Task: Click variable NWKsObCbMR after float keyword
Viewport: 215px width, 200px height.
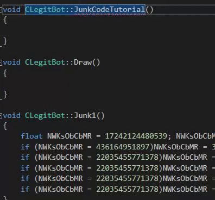Action: tap(69, 136)
